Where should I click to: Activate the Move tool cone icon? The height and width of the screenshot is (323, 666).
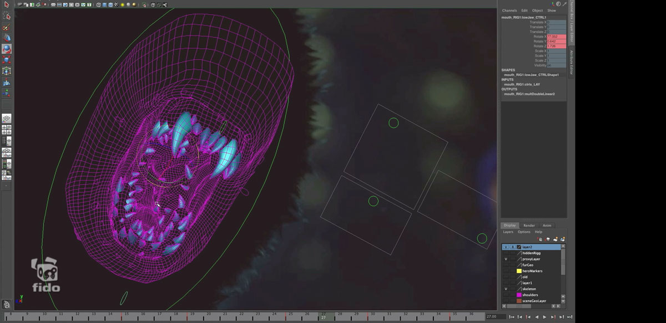coord(7,38)
